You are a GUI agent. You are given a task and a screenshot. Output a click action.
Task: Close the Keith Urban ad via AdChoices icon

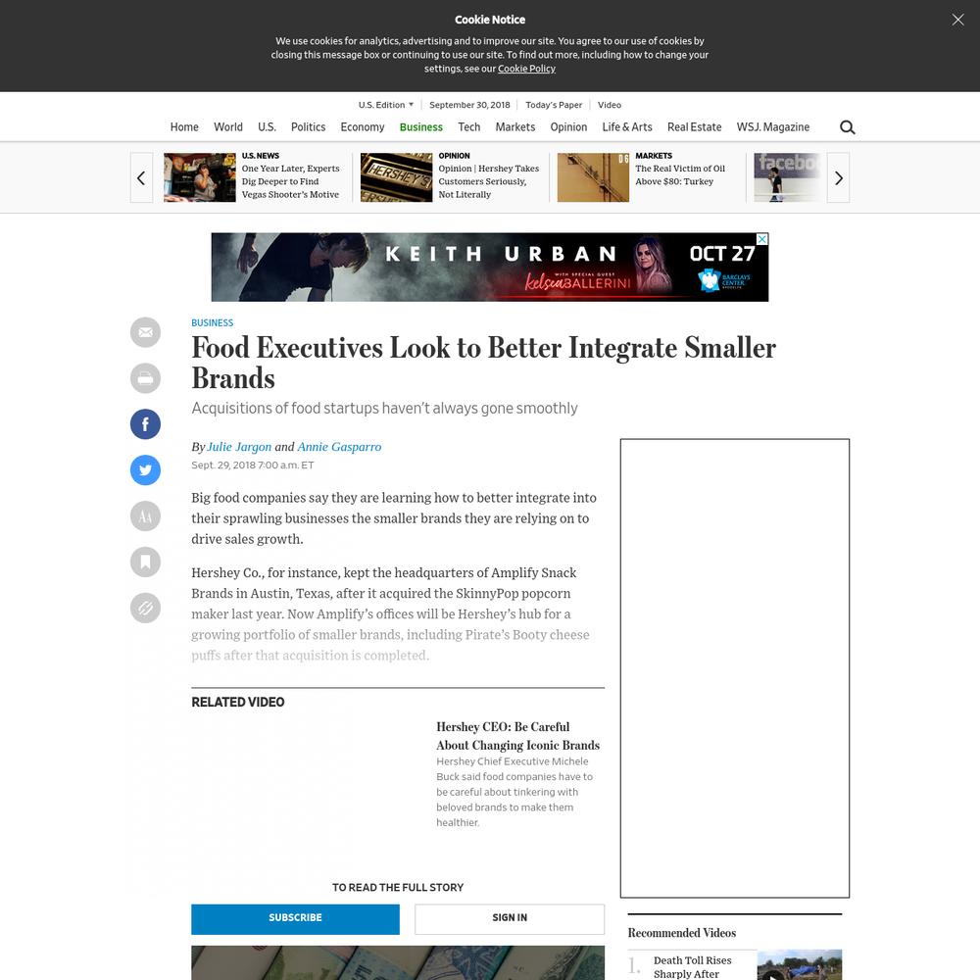tap(762, 239)
